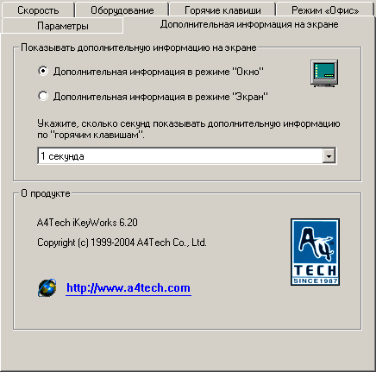Select the "Окно" mode radio button
376x372 pixels.
coord(43,71)
